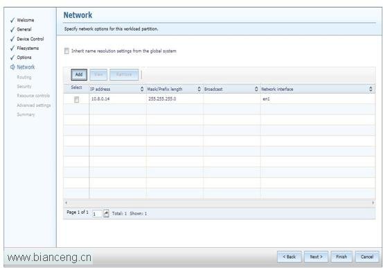The width and height of the screenshot is (383, 268).
Task: Click the Finish button
Action: (341, 257)
